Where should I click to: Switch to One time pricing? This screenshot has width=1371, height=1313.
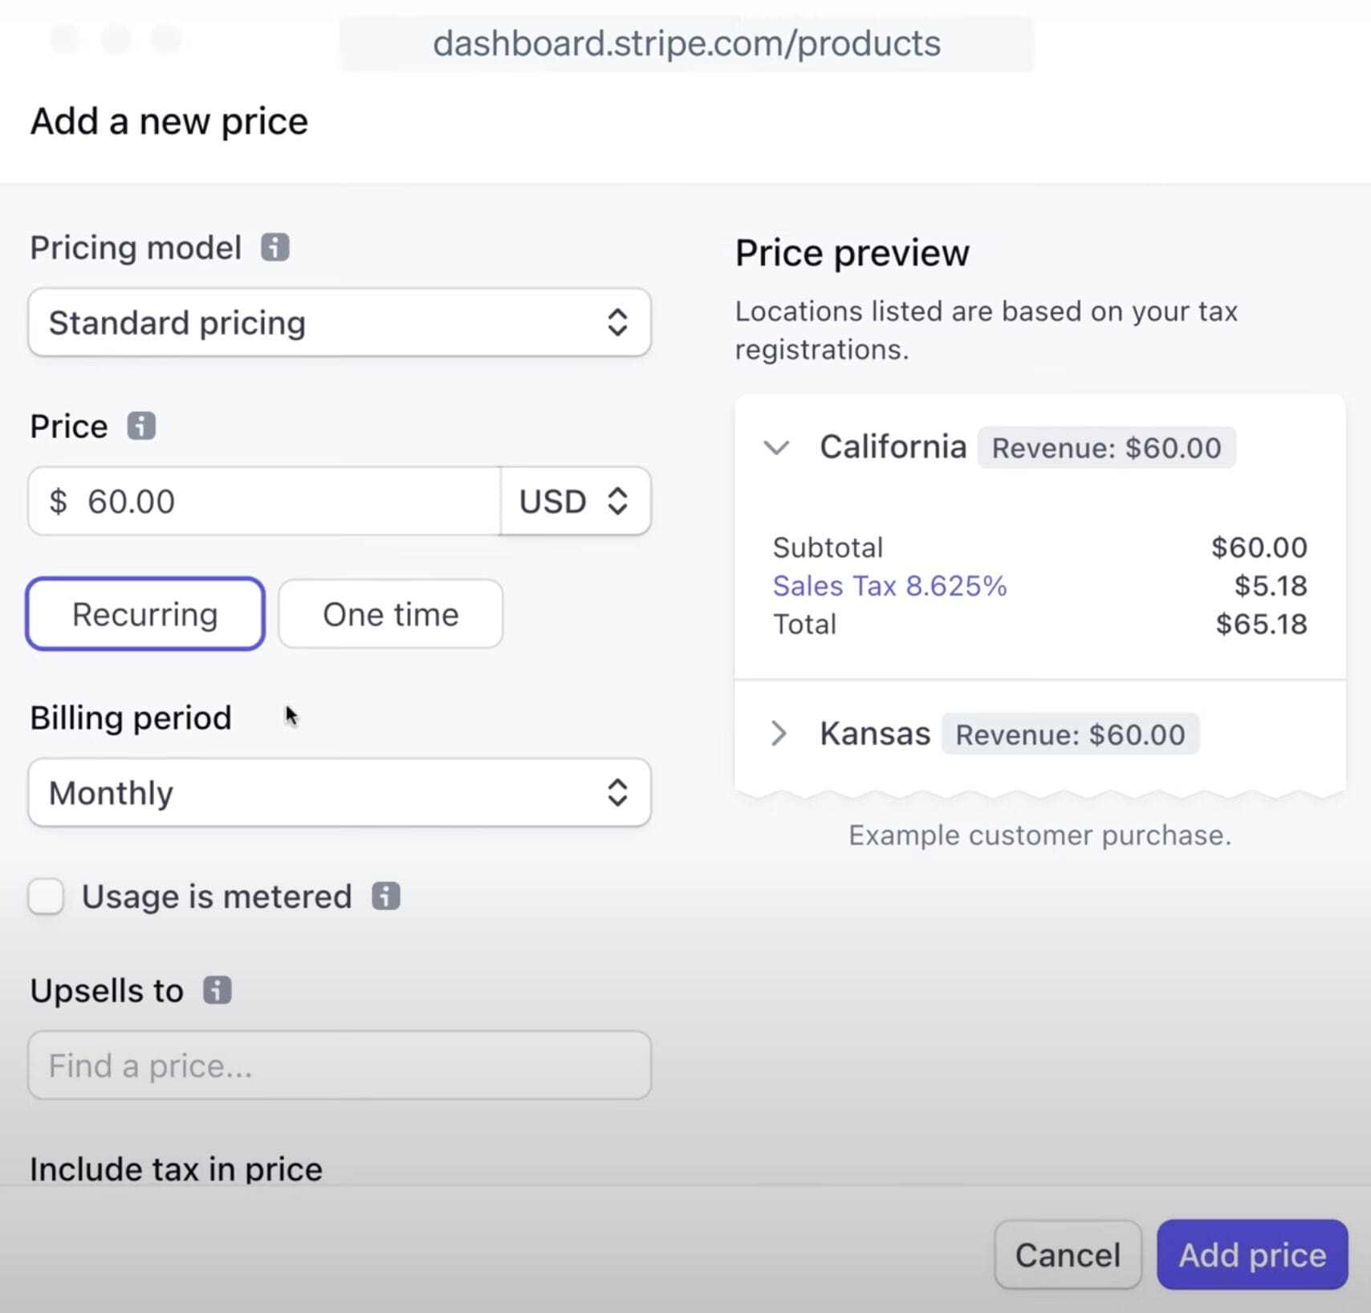click(x=389, y=614)
